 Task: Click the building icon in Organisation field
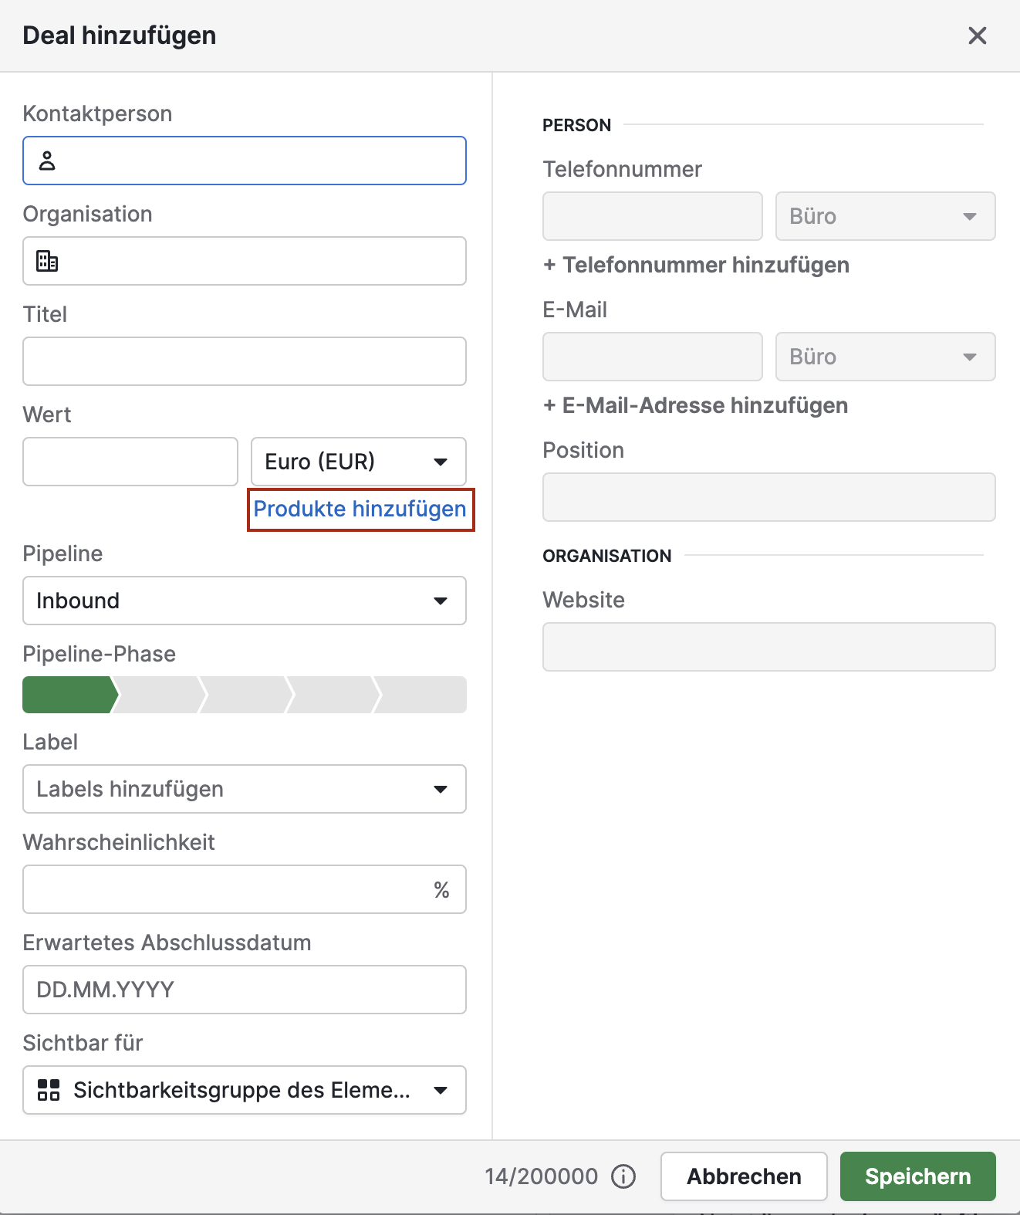point(47,261)
